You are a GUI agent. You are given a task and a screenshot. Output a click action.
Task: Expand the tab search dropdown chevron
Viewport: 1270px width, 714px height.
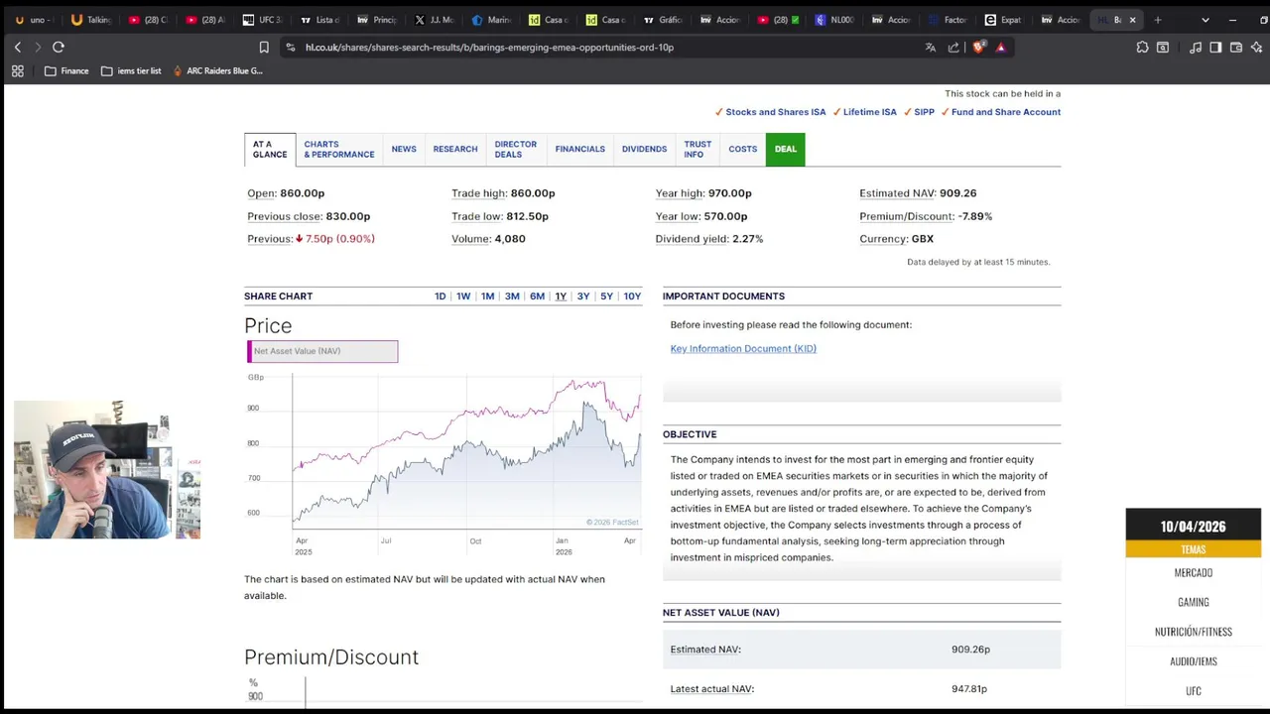(1206, 20)
